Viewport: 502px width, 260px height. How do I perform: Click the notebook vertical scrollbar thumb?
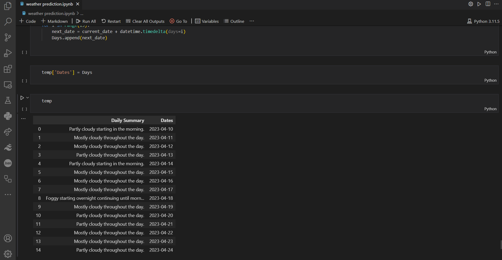point(501,245)
